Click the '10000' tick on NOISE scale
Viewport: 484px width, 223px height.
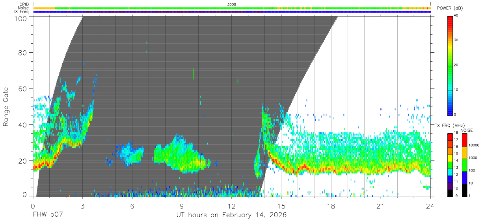click(x=473, y=146)
